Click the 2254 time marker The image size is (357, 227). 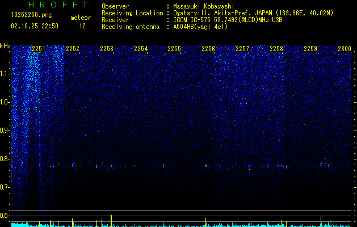coord(141,49)
